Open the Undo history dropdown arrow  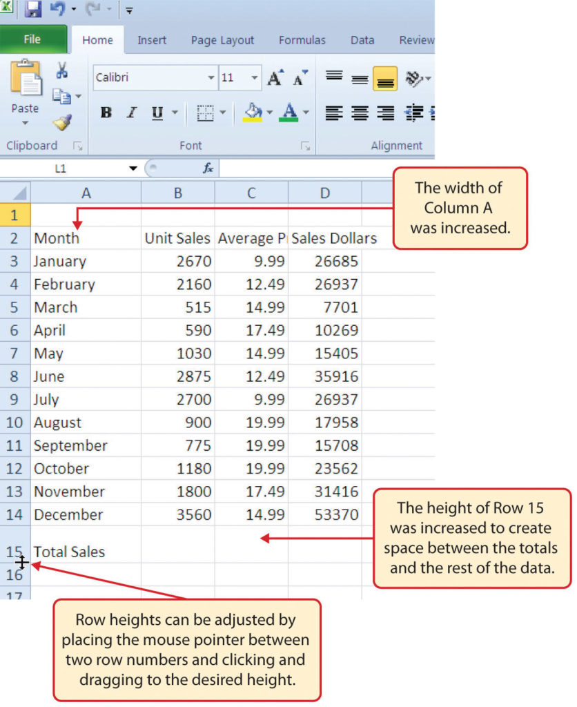[x=73, y=10]
